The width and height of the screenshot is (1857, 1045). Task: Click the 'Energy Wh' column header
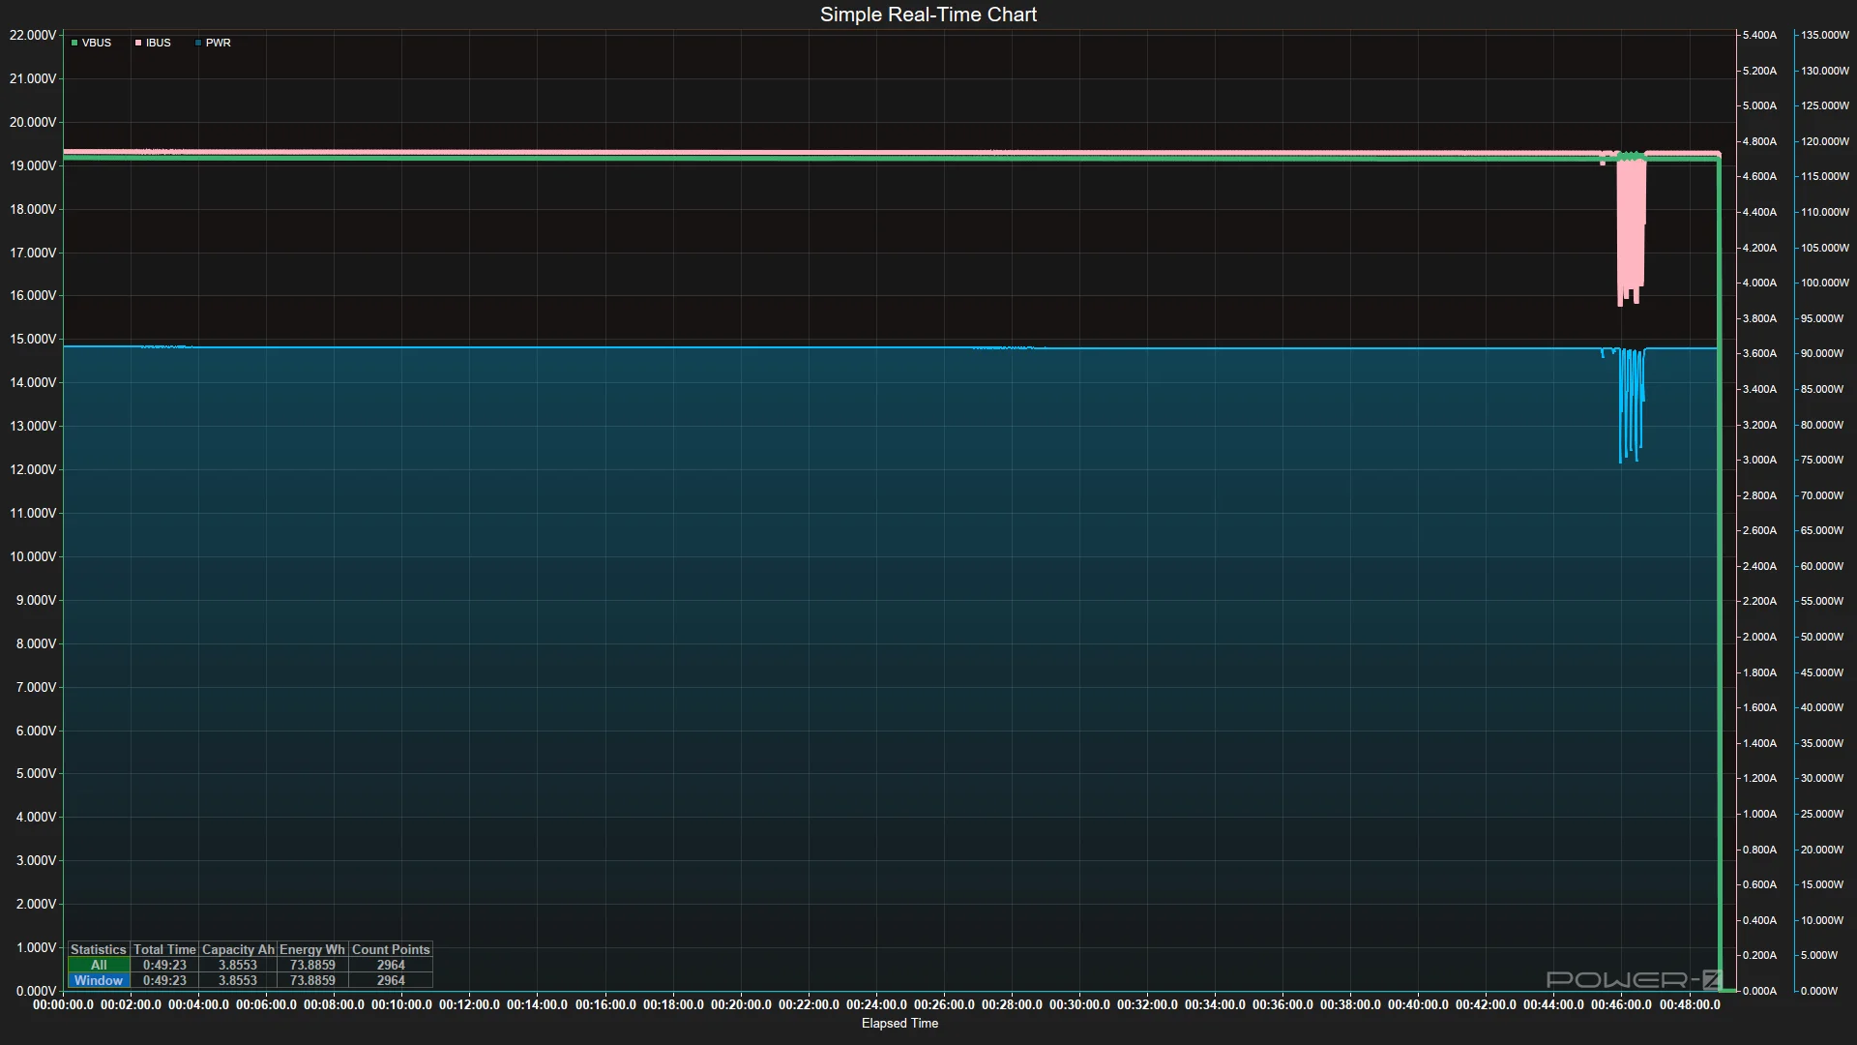[312, 949]
